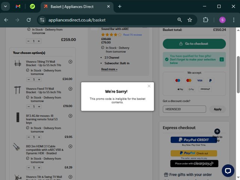Click the Visa payment icon

(200, 80)
